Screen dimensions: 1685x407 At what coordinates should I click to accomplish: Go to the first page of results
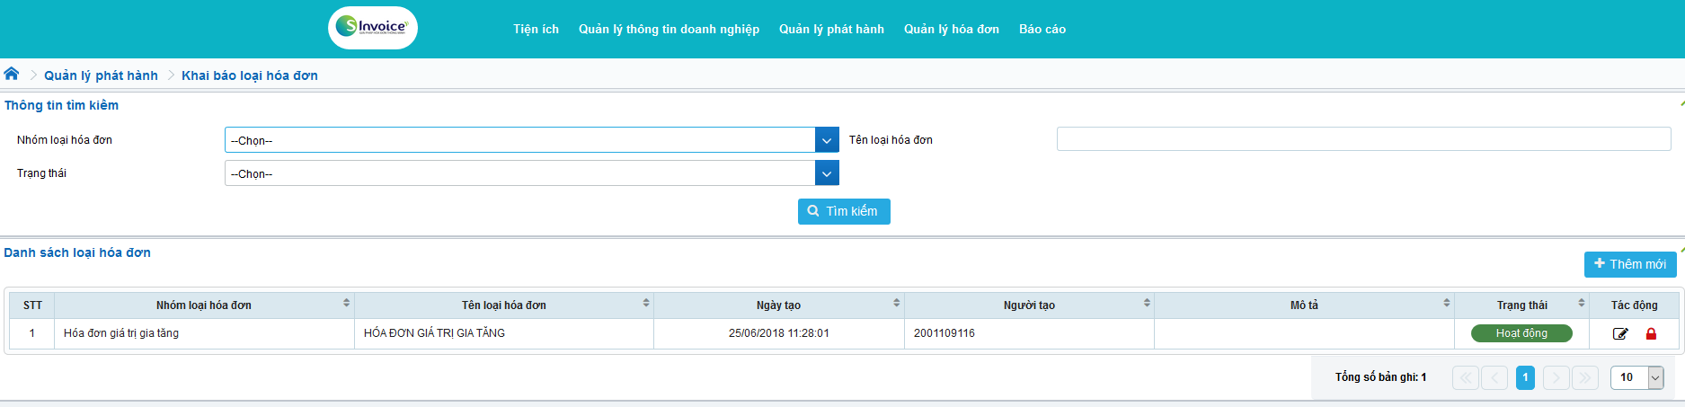tap(1466, 378)
